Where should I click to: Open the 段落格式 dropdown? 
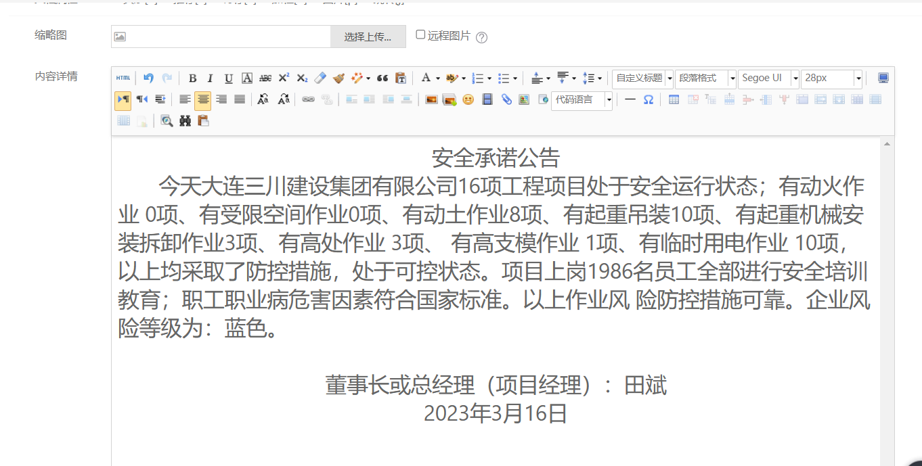coord(705,78)
